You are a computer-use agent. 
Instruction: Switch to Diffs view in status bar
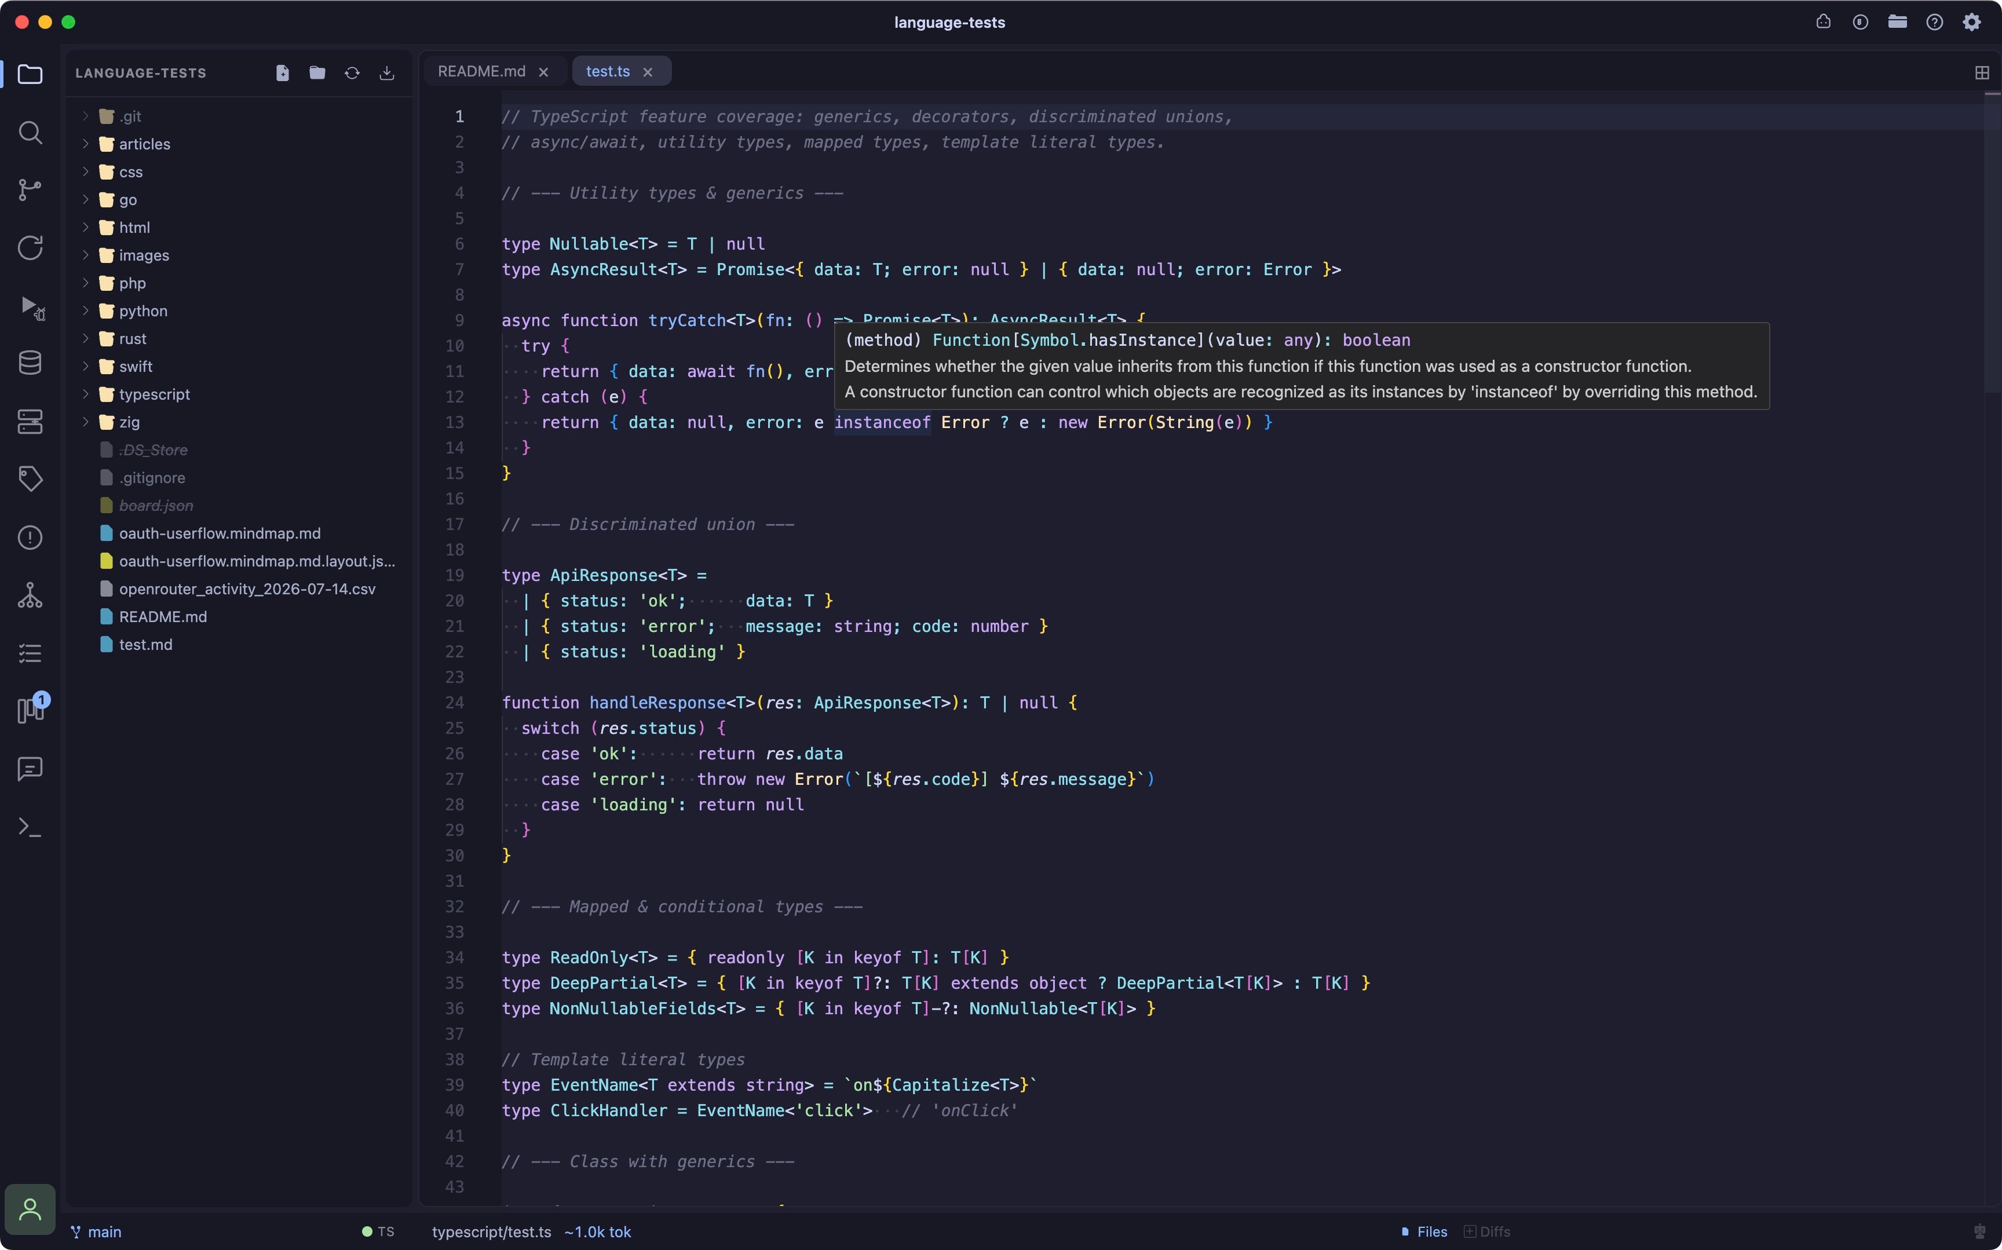(1487, 1232)
